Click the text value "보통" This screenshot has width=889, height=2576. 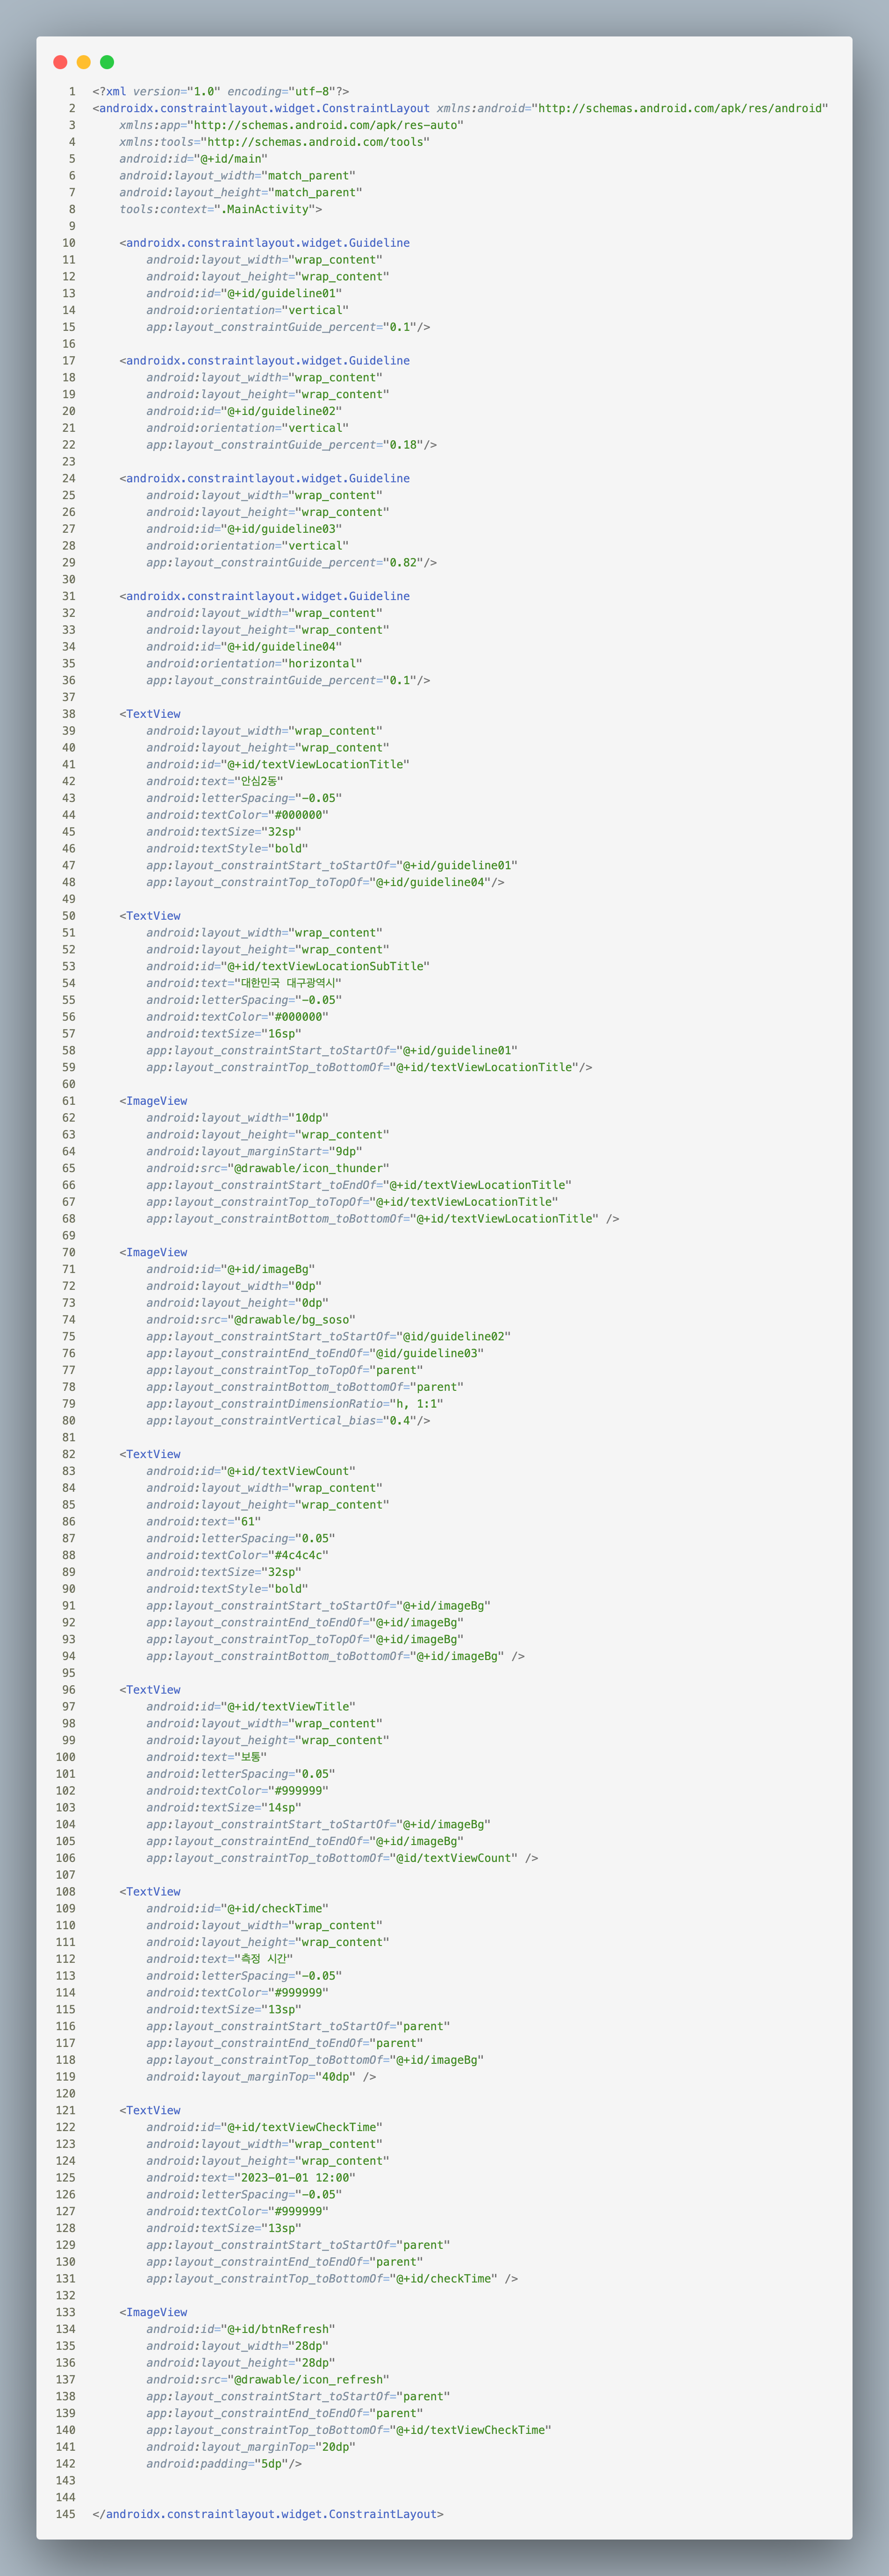pos(250,1757)
